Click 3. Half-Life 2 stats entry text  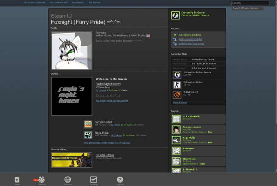pos(190,92)
